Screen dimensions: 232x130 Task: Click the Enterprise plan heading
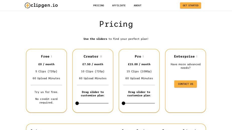pyautogui.click(x=184, y=56)
